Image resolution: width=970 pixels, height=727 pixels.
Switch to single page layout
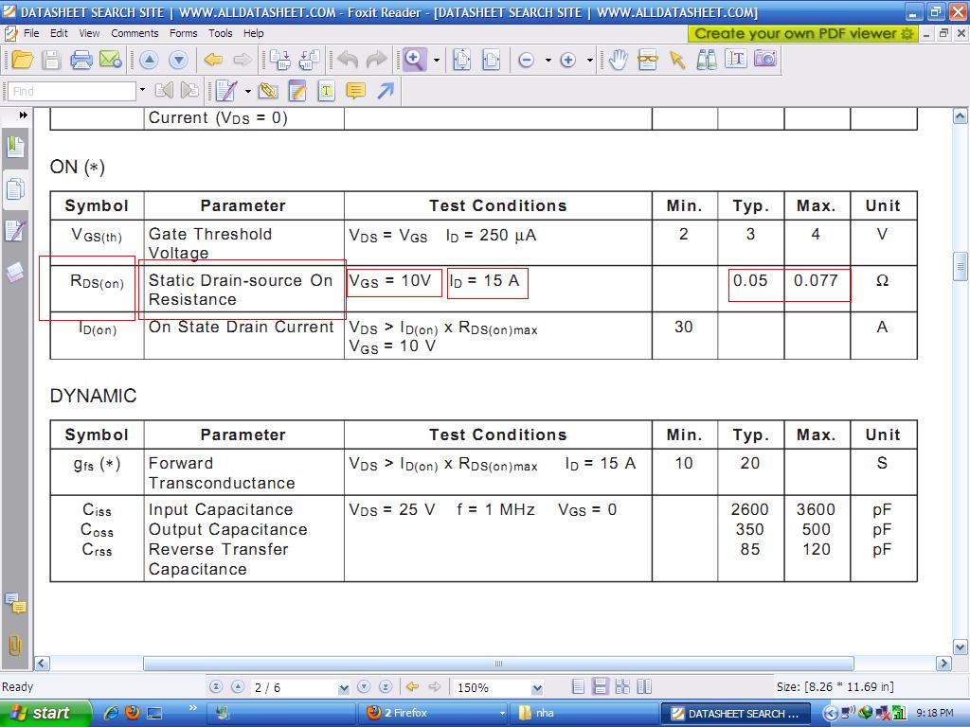(x=578, y=687)
